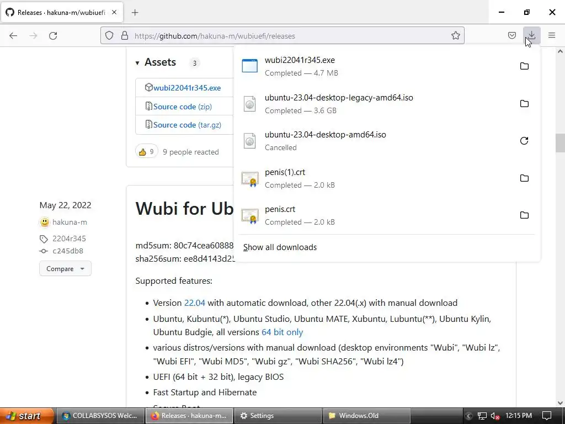Screen dimensions: 565x424
Task: Download Source code (zip)
Action: point(182,107)
